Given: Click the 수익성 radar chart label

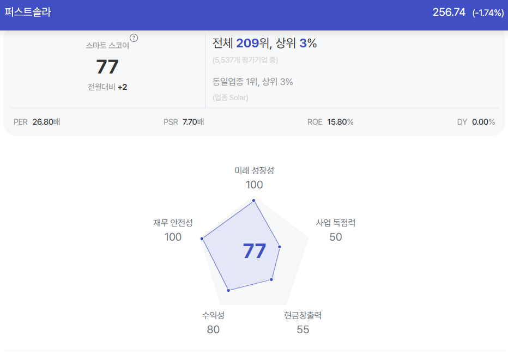Looking at the screenshot, I should tap(213, 315).
